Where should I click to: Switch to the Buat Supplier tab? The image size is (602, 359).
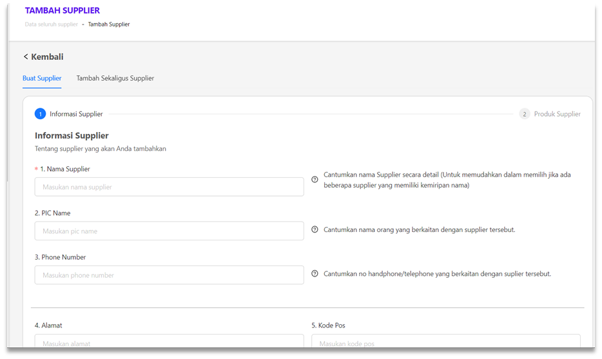pyautogui.click(x=42, y=79)
